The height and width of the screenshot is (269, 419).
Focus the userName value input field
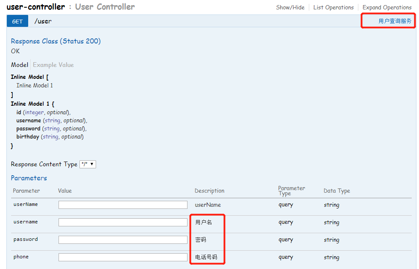coord(123,205)
